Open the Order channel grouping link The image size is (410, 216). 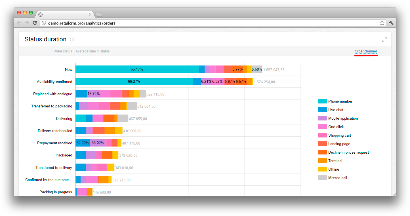[366, 51]
